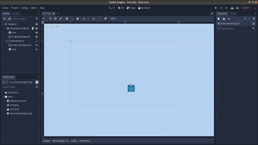Open the View menu in viewport toolbar
This screenshot has height=145, width=258.
[x=113, y=19]
